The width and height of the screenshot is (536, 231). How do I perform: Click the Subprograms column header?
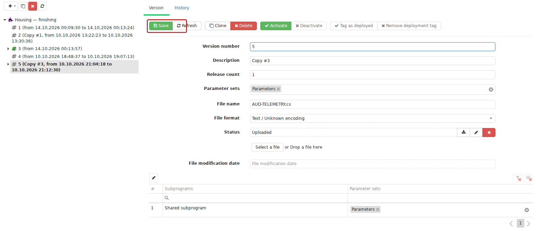255,189
